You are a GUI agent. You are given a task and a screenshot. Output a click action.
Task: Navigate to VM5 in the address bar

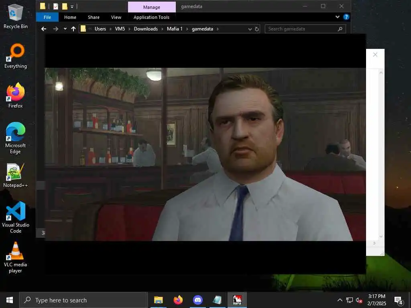[120, 29]
